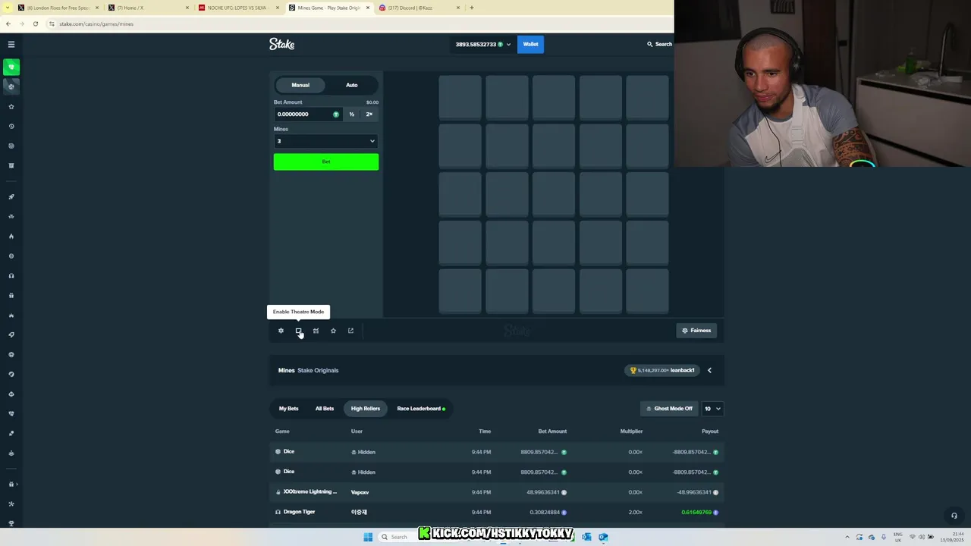Switch to the London Rises browser tab

(x=59, y=8)
